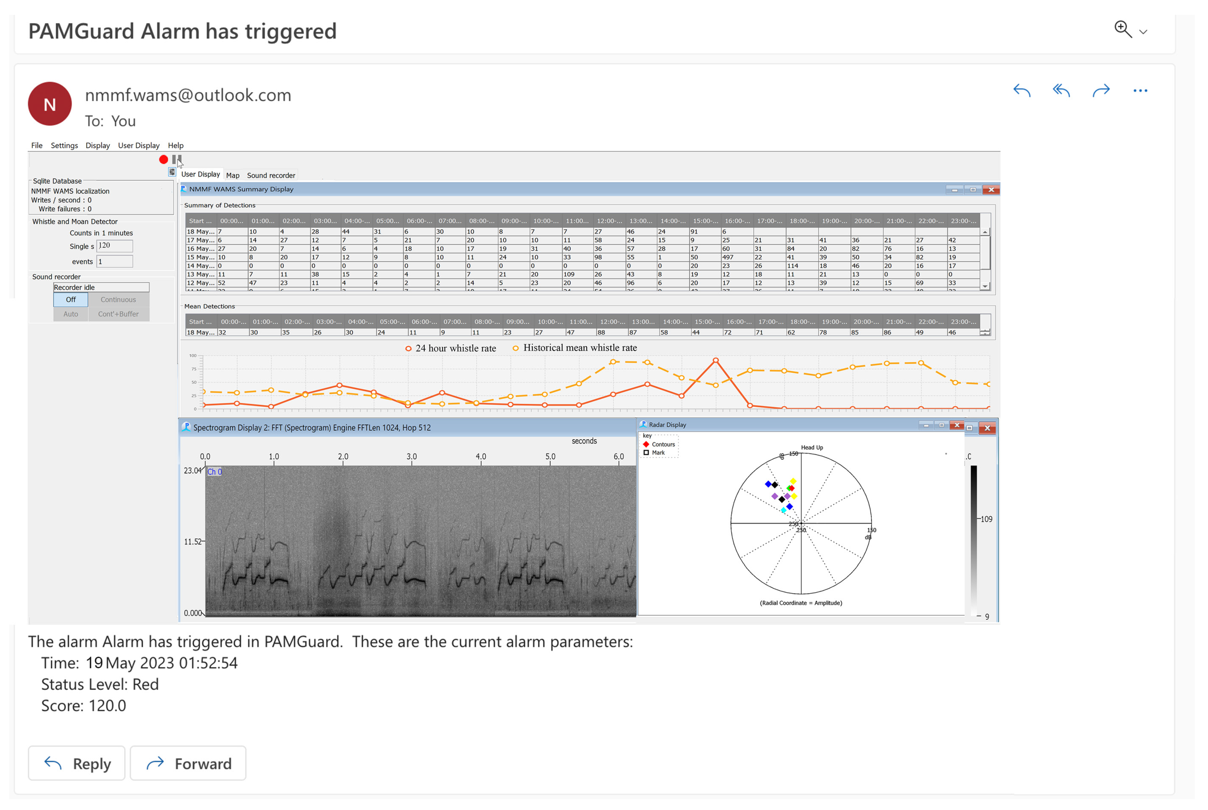Click the Single s input field
This screenshot has height=810, width=1208.
point(115,246)
